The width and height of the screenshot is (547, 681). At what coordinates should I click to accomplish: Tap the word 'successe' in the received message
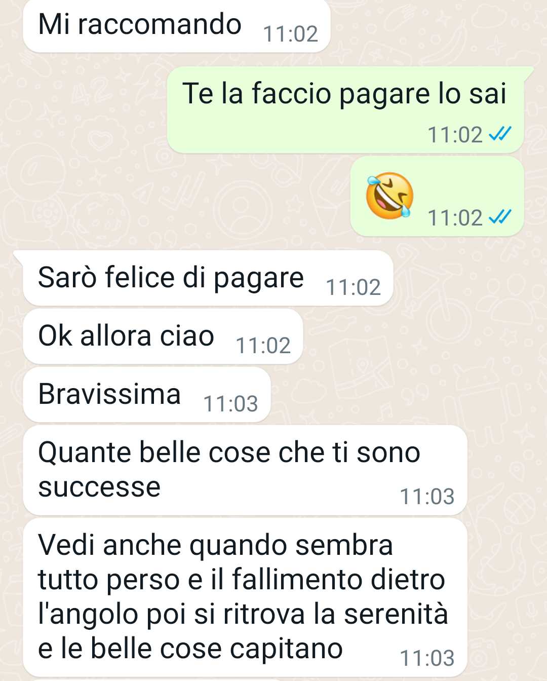coord(99,487)
